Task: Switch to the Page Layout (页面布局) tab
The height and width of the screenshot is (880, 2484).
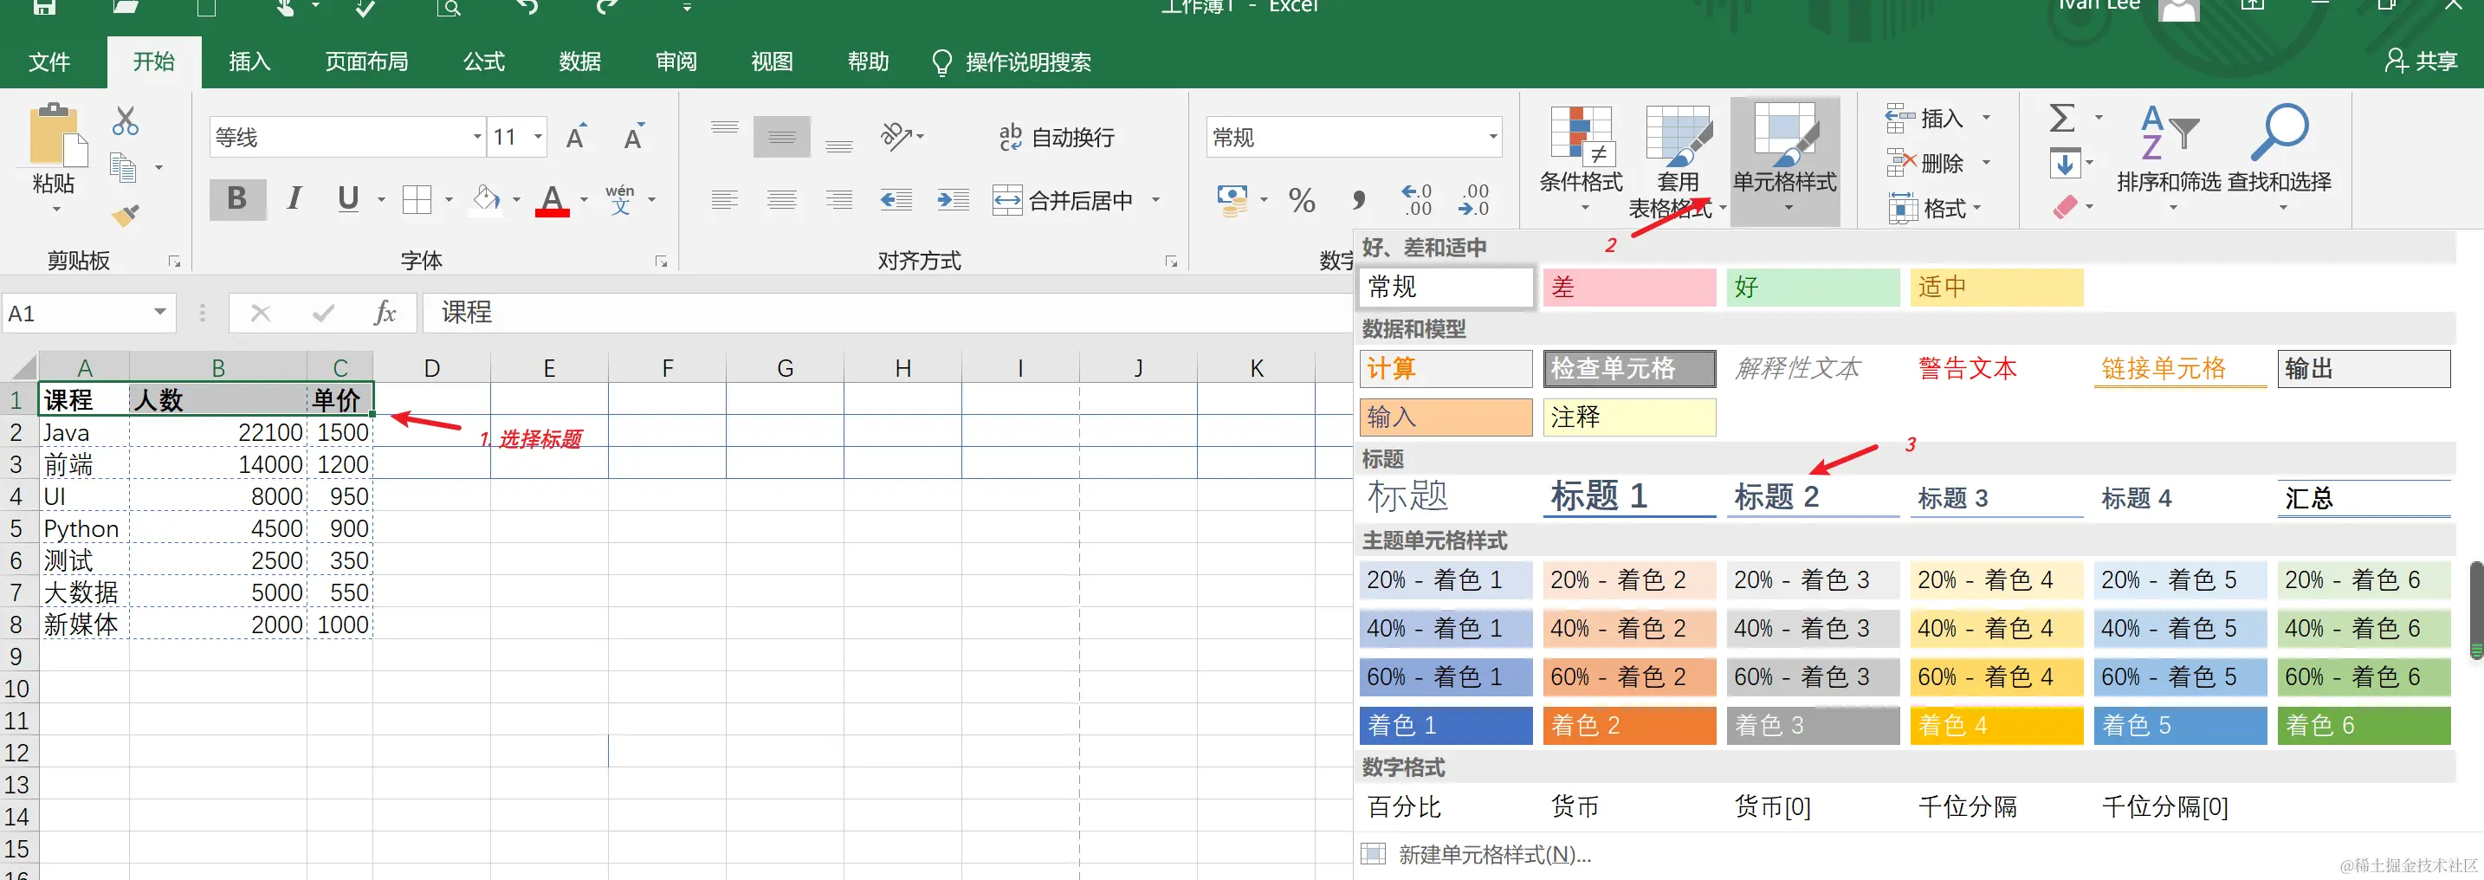Action: coord(366,61)
